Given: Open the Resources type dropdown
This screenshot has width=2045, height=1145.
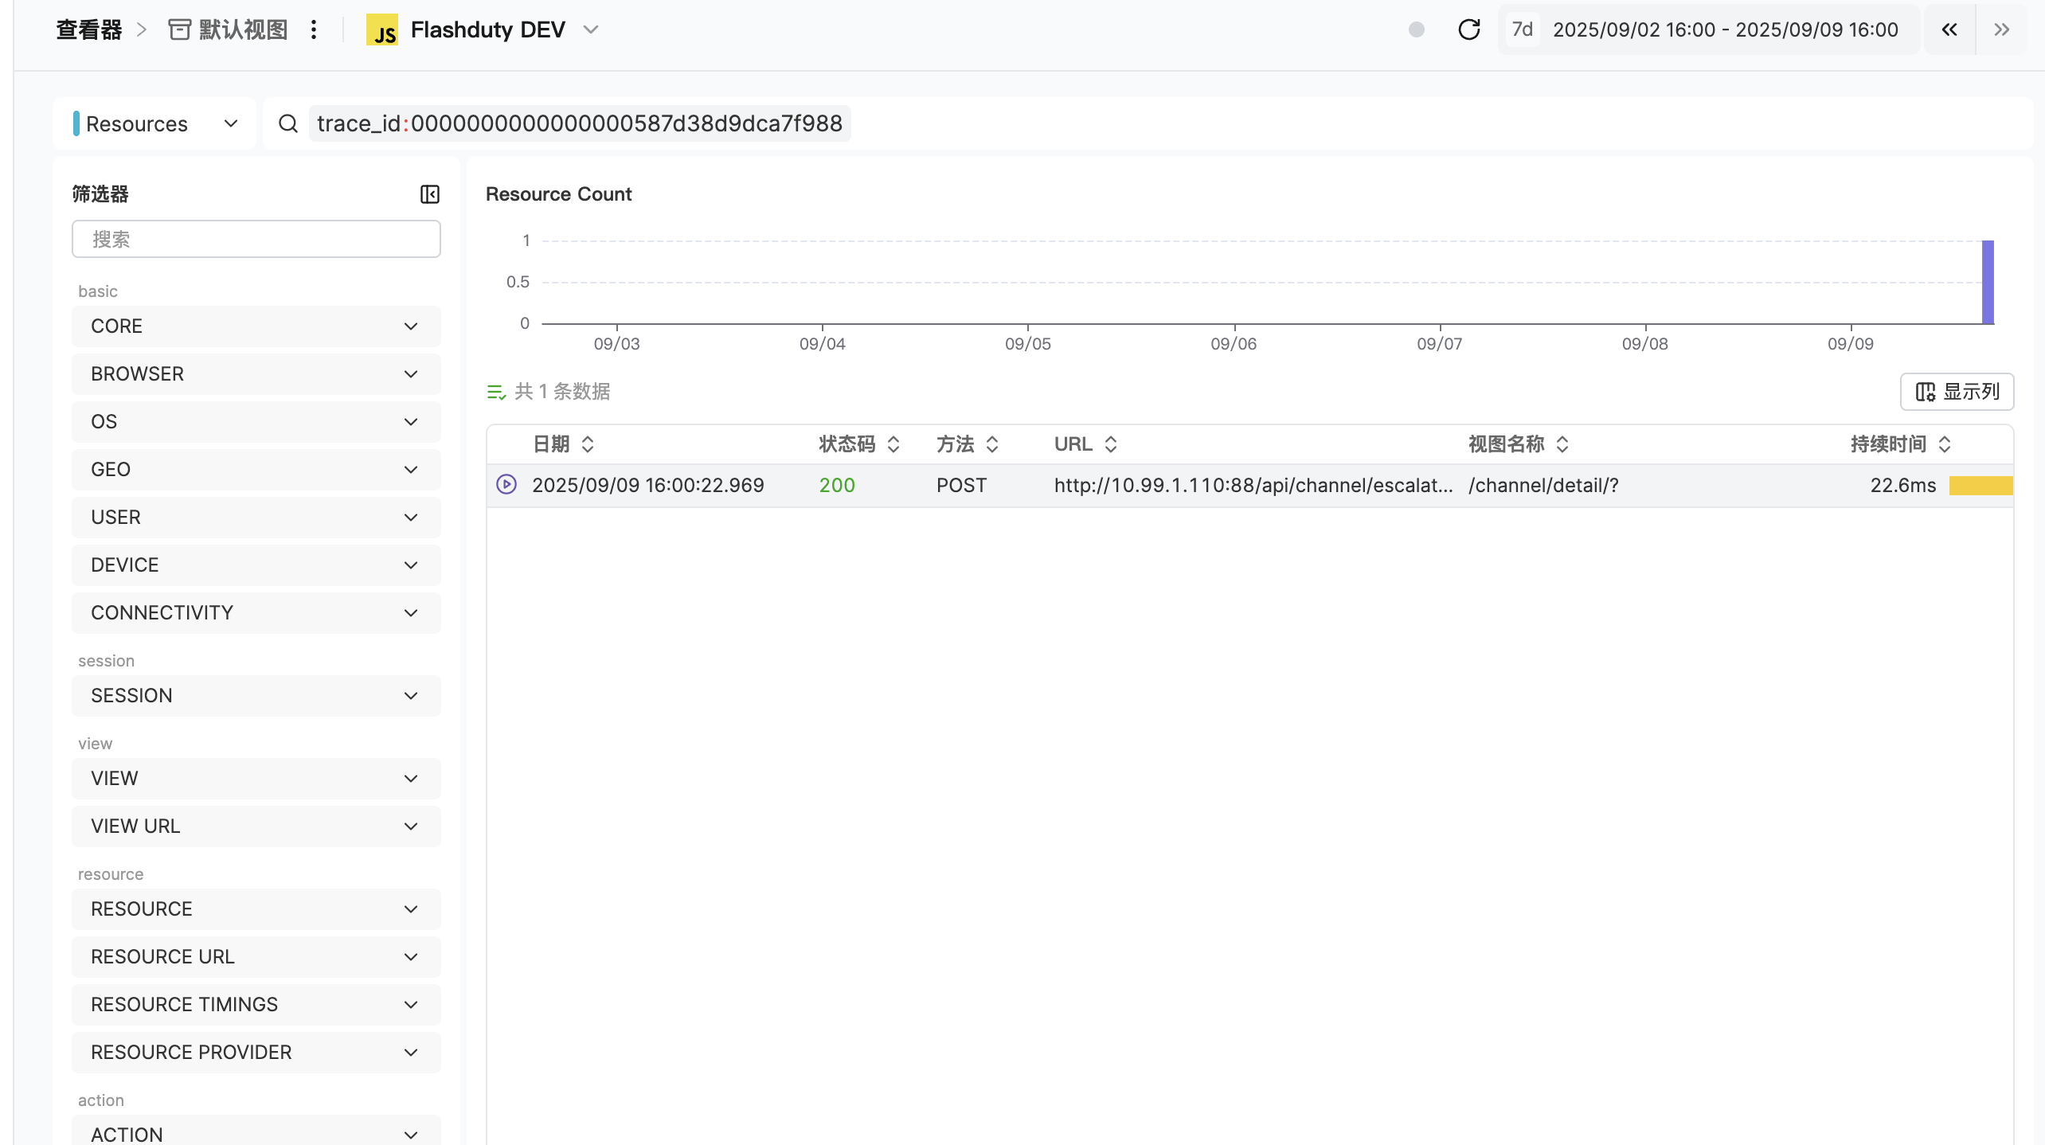Looking at the screenshot, I should pos(155,123).
